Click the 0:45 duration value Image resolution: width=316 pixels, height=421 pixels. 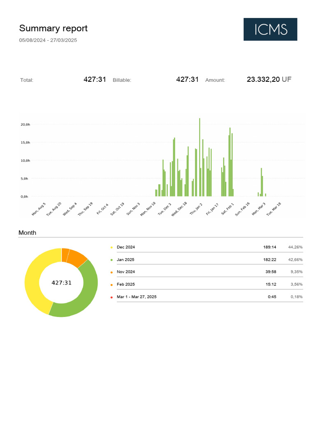click(272, 297)
